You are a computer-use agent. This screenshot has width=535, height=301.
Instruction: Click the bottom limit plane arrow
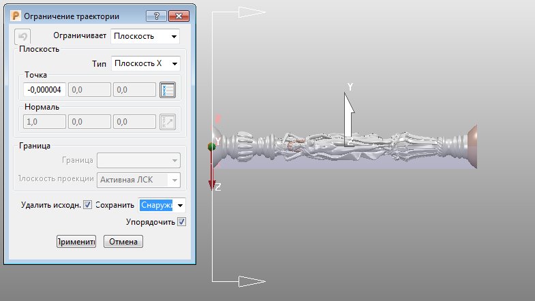tap(251, 281)
